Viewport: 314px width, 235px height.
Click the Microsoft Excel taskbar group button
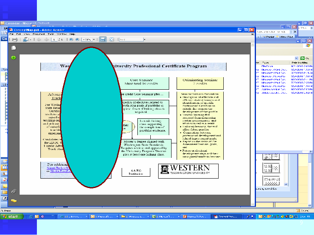pyautogui.click(x=165, y=217)
